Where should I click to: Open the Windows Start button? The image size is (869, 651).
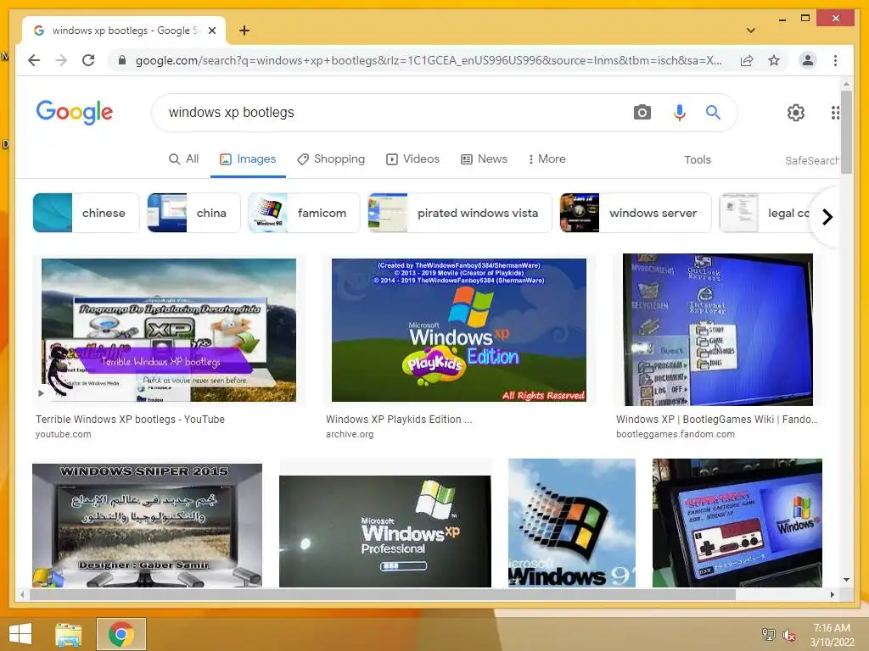point(20,634)
